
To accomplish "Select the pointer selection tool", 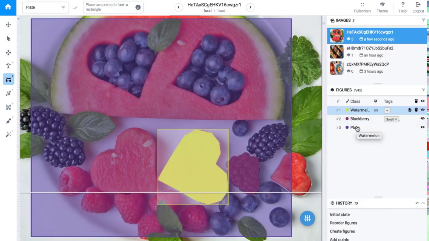I will [x=8, y=38].
